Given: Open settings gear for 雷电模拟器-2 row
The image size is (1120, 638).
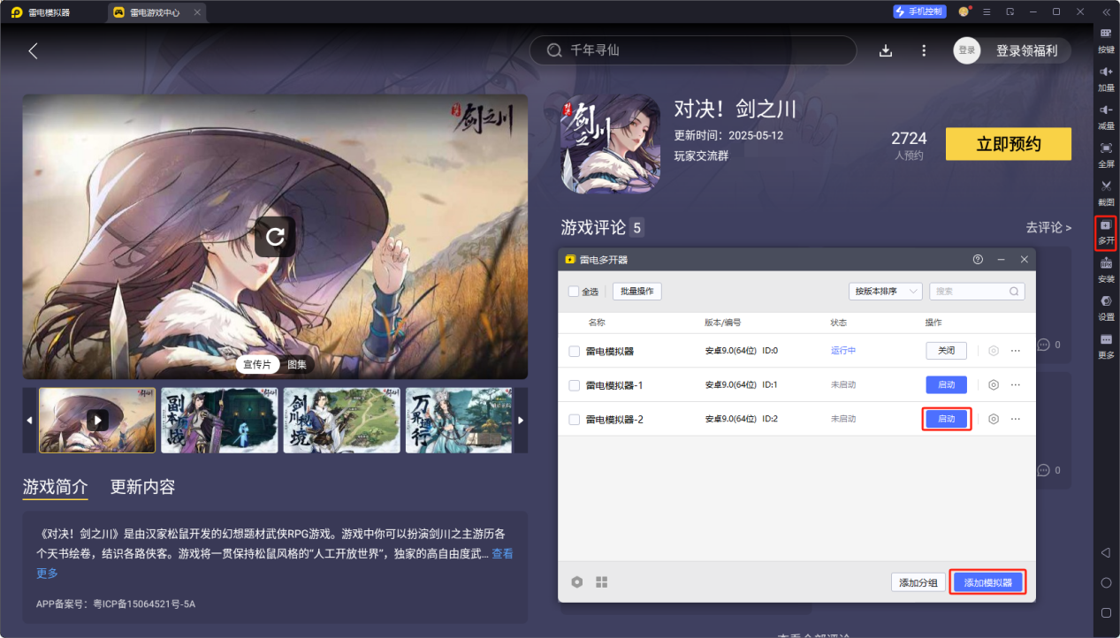Looking at the screenshot, I should [994, 419].
